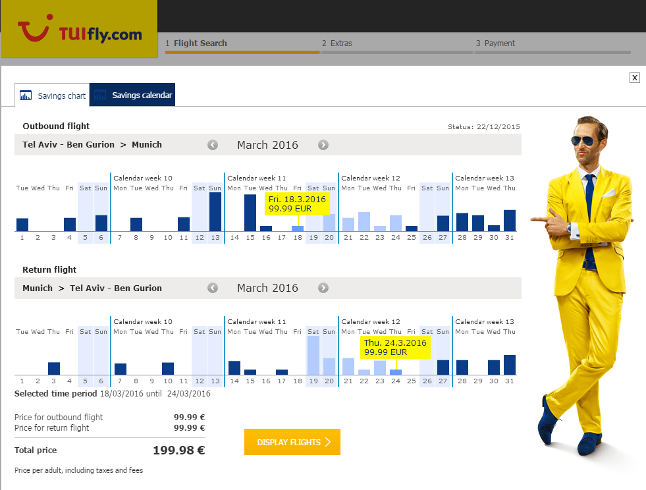Click the Status: 22/12/2015 text
646x490 pixels.
[x=483, y=126]
